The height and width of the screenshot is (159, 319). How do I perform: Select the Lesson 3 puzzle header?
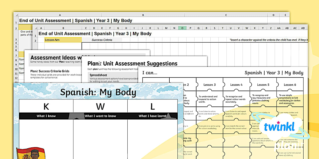point(209,85)
